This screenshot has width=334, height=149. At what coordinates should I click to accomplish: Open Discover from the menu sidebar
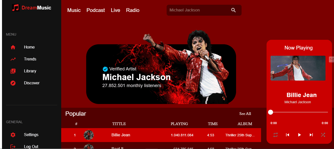pos(32,83)
